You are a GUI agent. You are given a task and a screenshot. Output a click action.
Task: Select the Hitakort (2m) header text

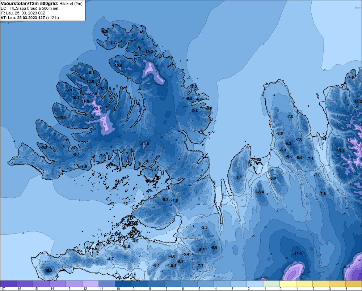click(71, 4)
